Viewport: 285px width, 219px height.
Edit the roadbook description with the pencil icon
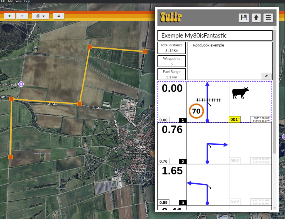tap(266, 76)
